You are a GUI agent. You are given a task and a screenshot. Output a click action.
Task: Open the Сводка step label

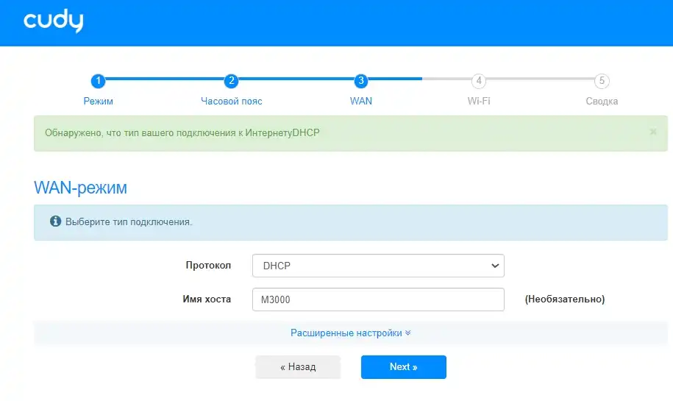602,102
